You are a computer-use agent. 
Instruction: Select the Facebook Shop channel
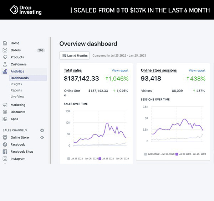(22, 152)
